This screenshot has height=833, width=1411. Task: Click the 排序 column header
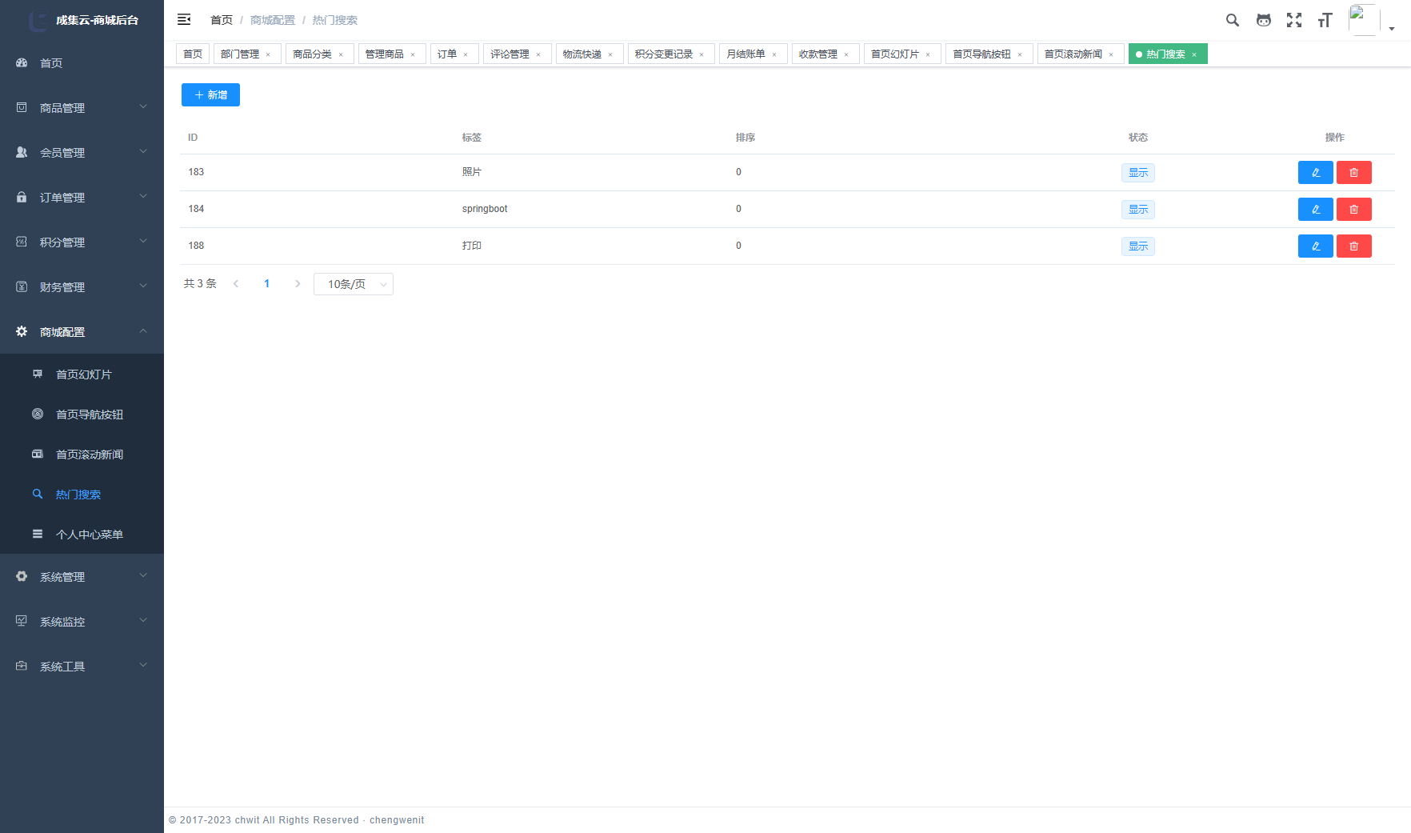pyautogui.click(x=745, y=138)
